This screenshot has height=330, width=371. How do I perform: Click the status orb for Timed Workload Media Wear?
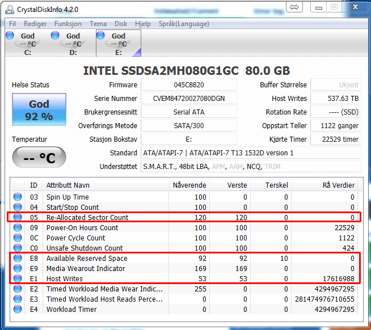click(18, 289)
